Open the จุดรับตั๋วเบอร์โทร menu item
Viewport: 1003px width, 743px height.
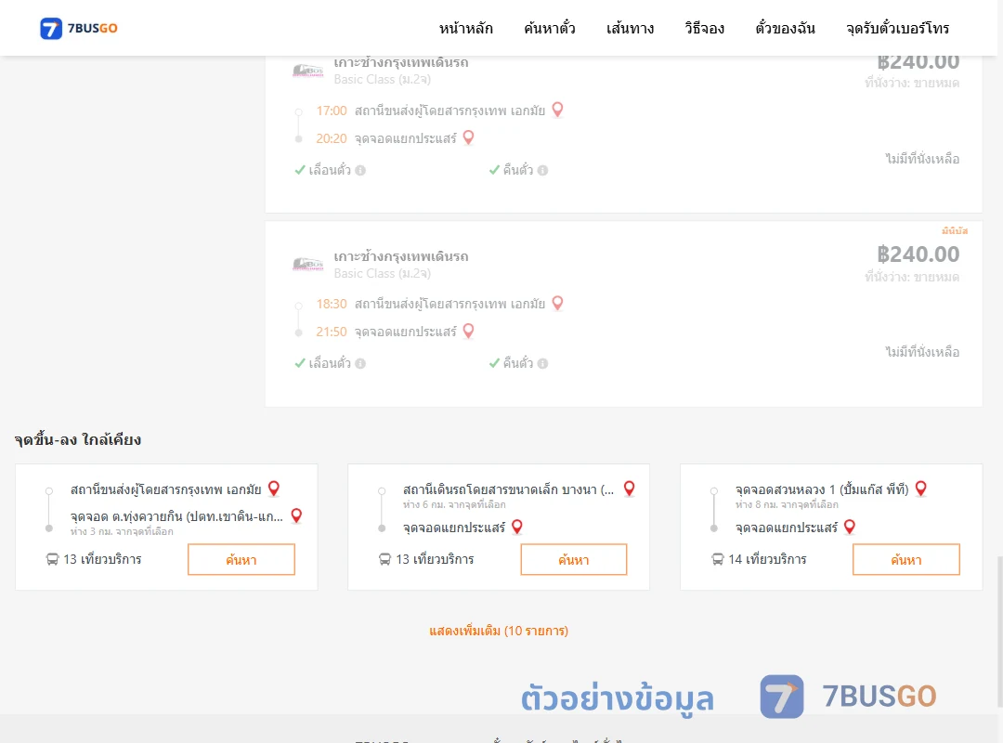pyautogui.click(x=897, y=28)
